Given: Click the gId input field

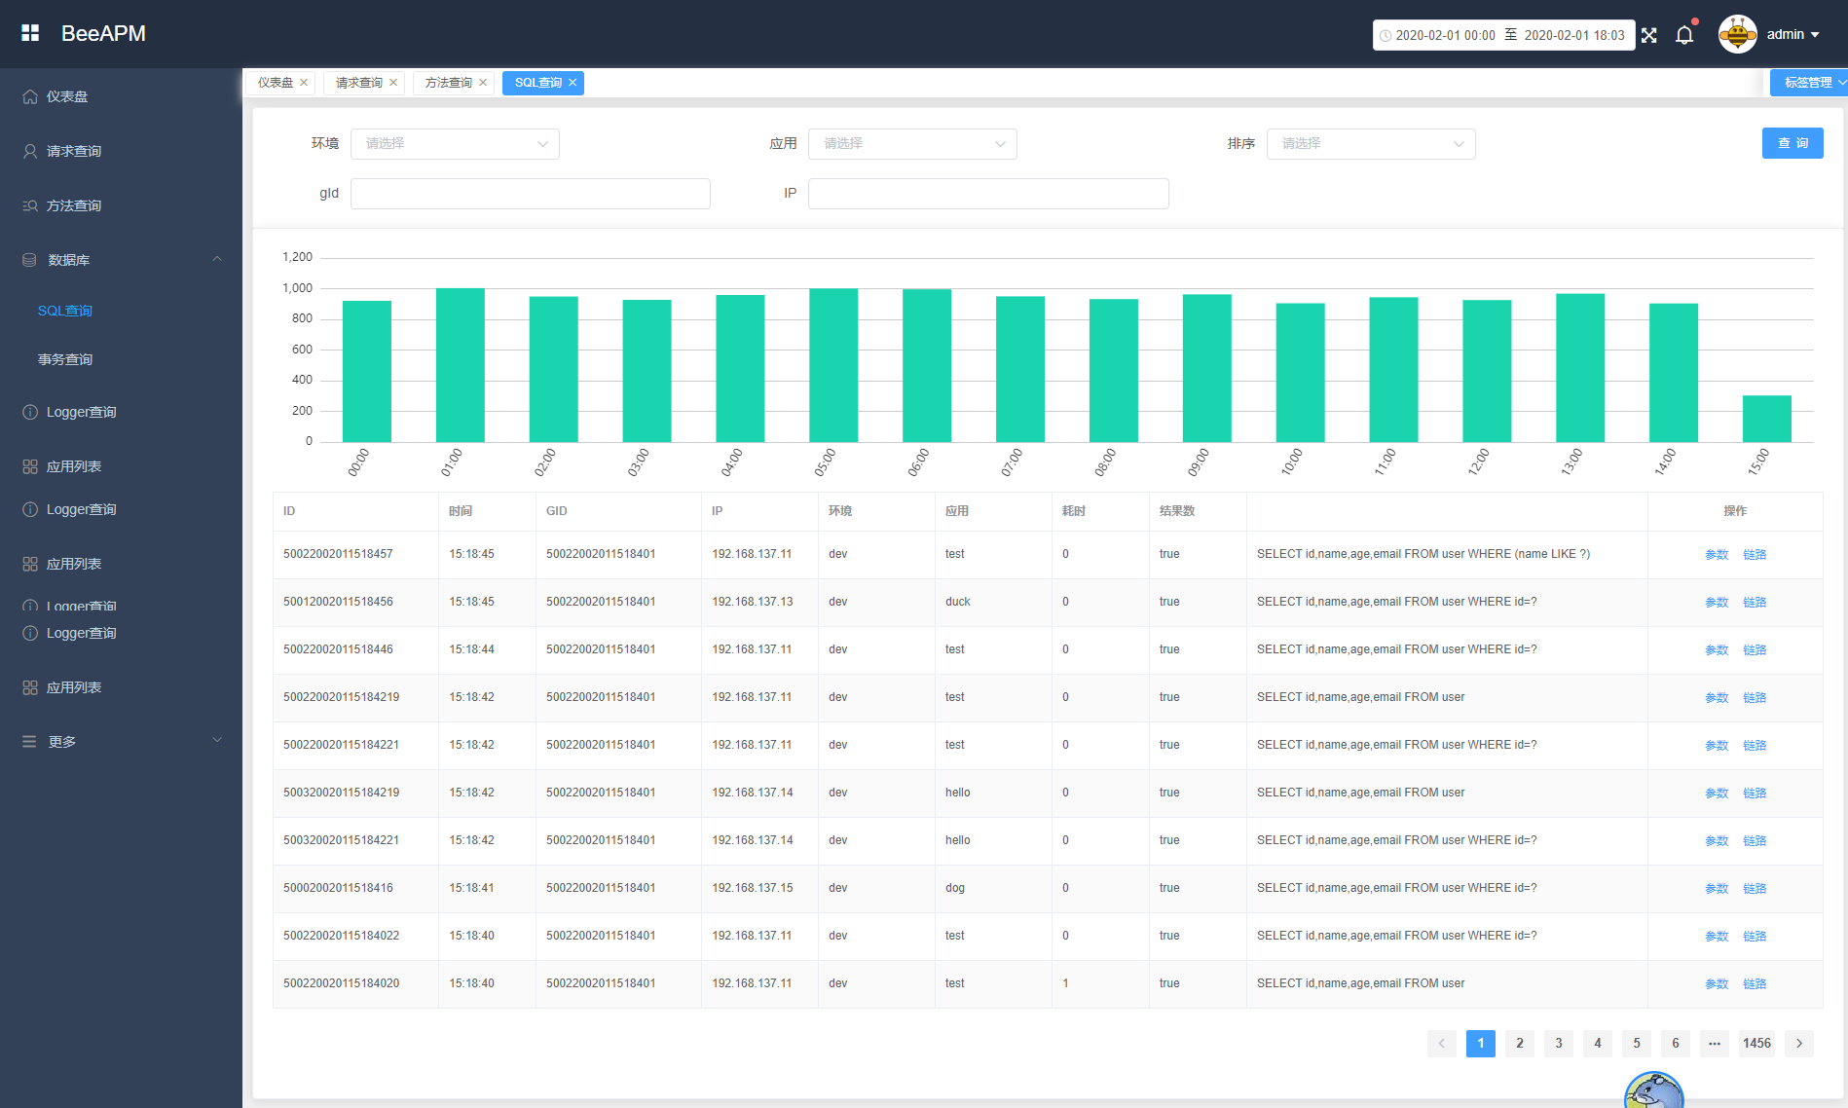Looking at the screenshot, I should (x=531, y=193).
